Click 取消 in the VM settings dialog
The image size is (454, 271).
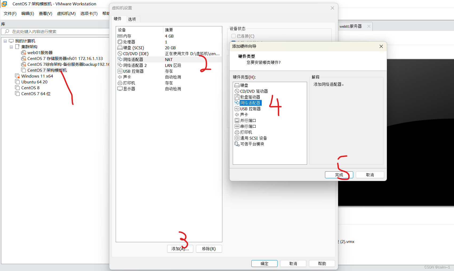click(x=293, y=264)
